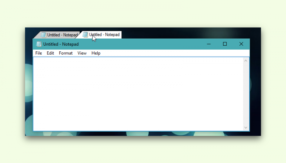
Task: Click the 'Untitled - Notepad' title bar text
Action: 61,44
